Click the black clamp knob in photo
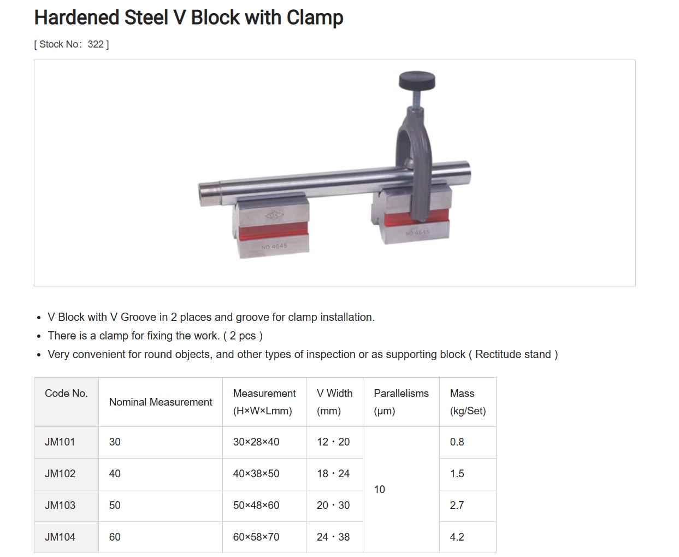The width and height of the screenshot is (679, 557). [x=418, y=82]
